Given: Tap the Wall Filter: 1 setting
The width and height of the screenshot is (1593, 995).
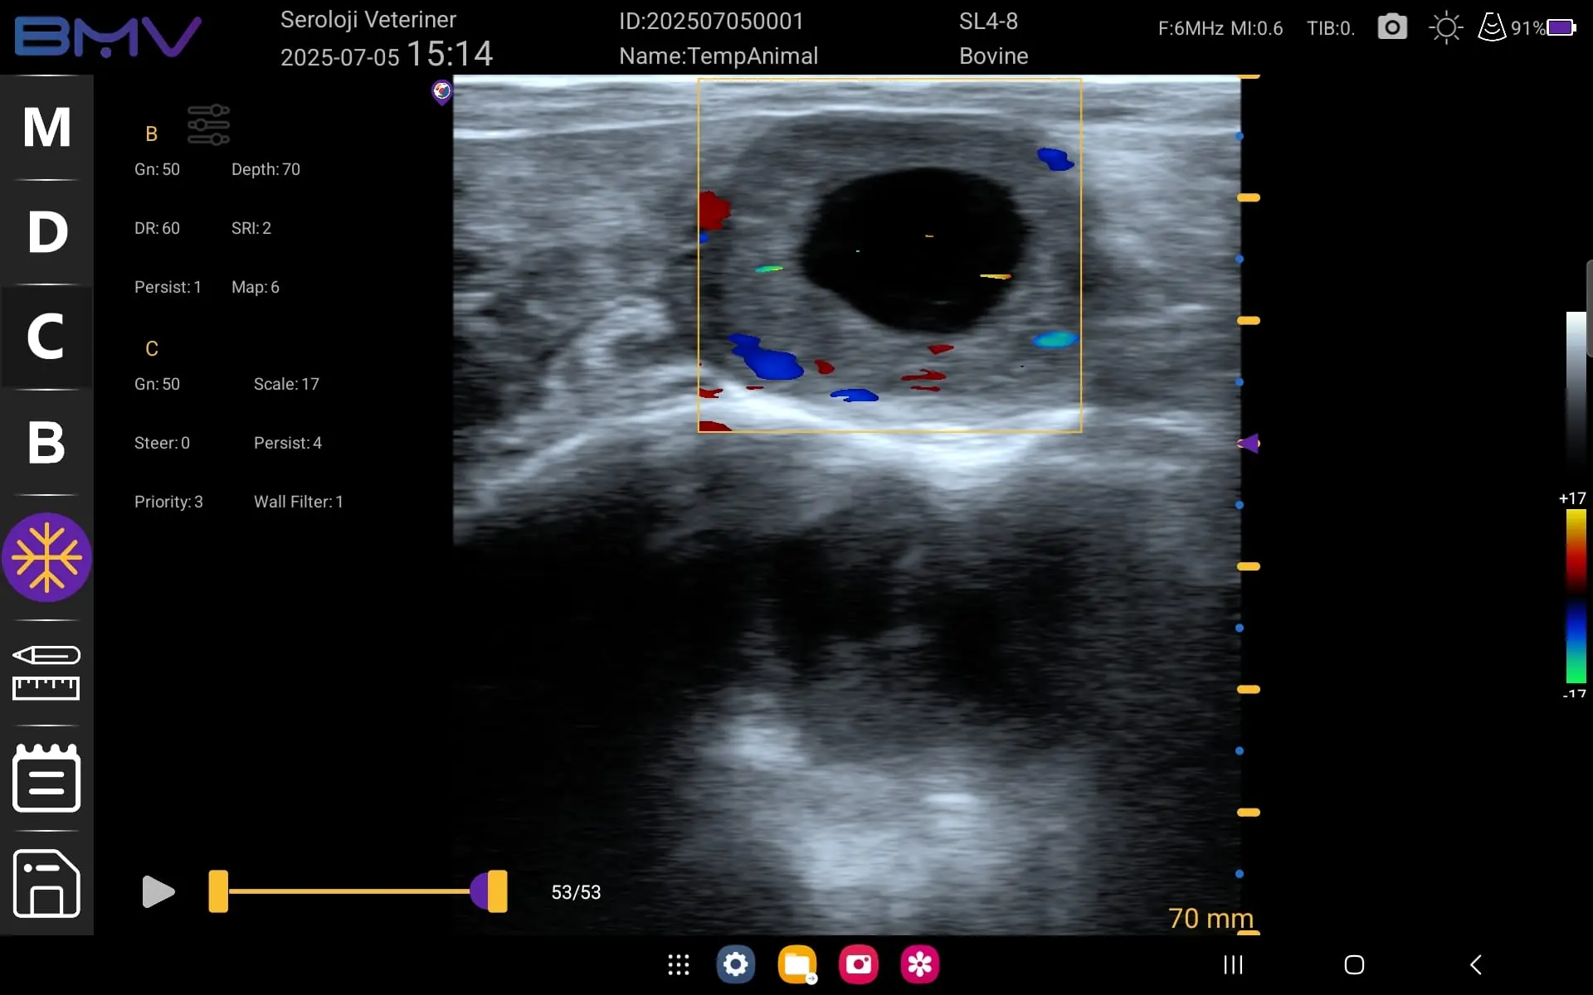Looking at the screenshot, I should pos(298,502).
